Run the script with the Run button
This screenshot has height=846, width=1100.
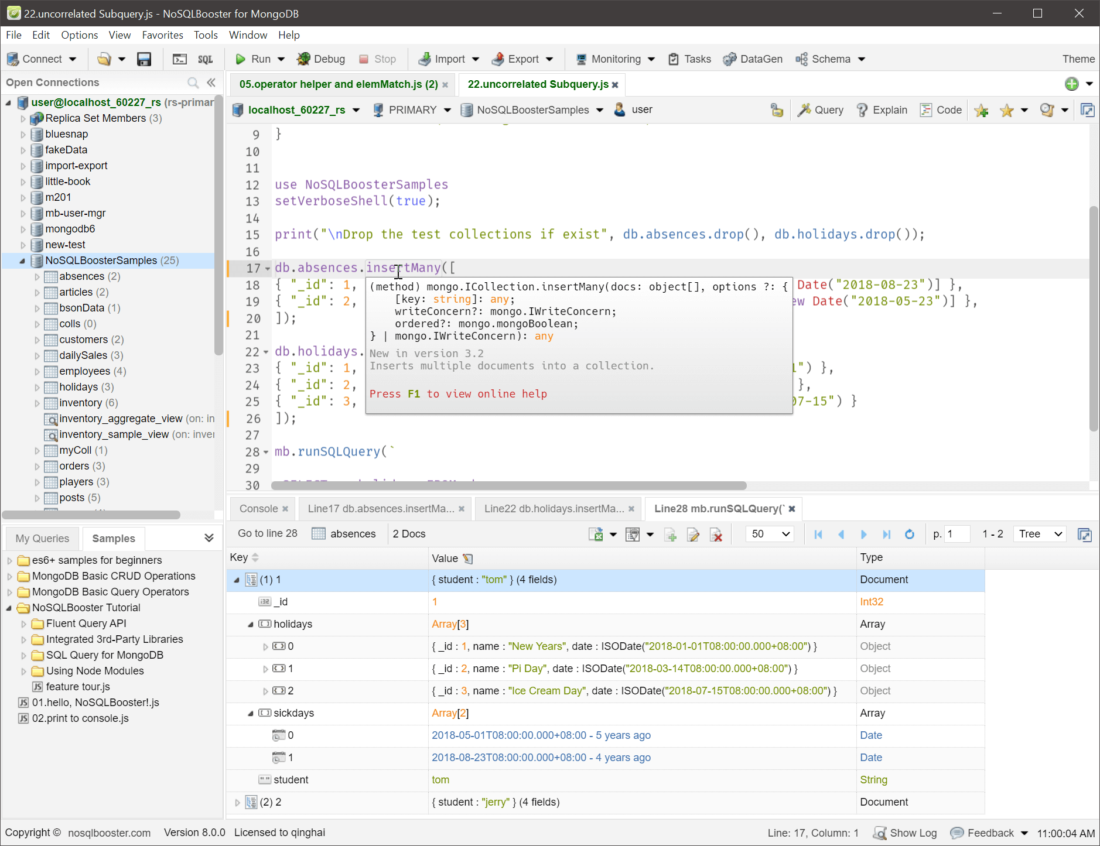(253, 59)
